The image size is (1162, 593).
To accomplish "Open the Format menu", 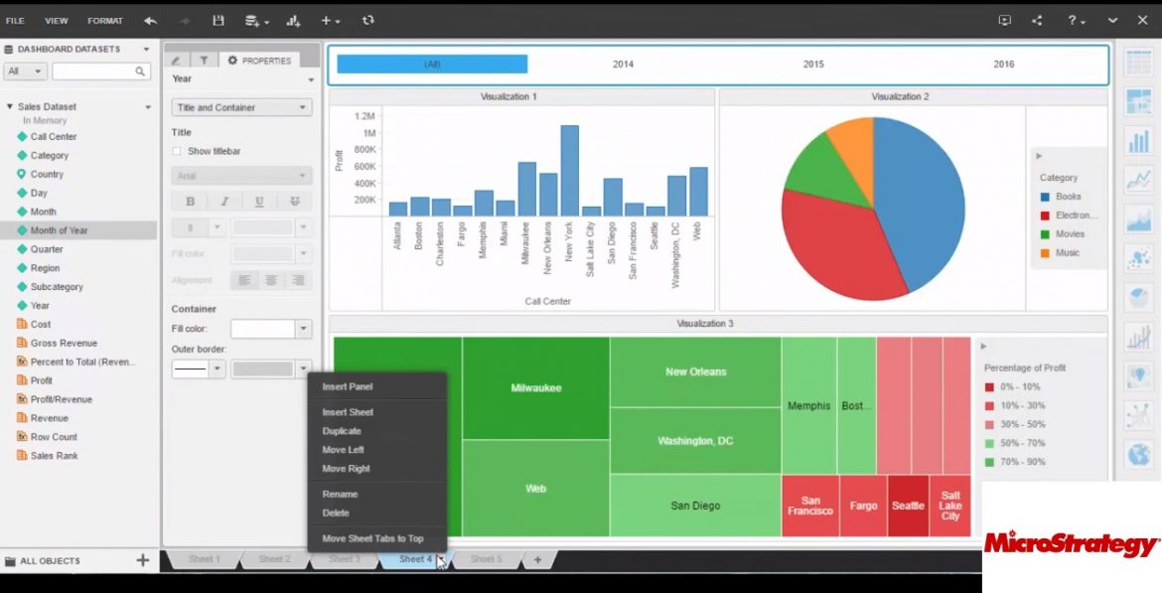I will pyautogui.click(x=104, y=20).
